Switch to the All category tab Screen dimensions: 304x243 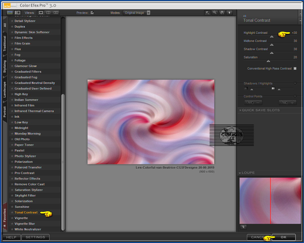[5, 25]
